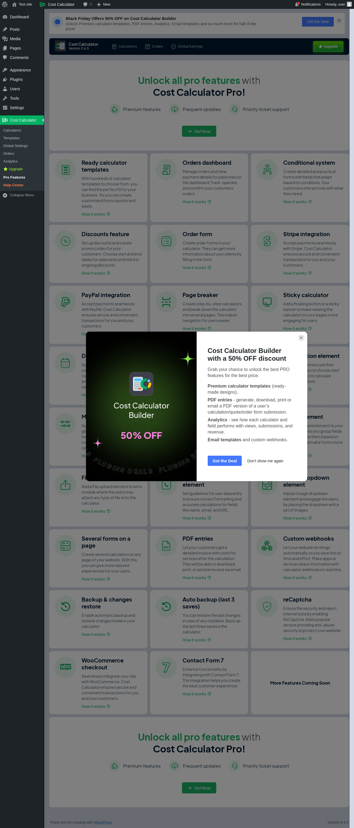Click Custom webhooks icon
The width and height of the screenshot is (354, 828).
click(x=267, y=546)
